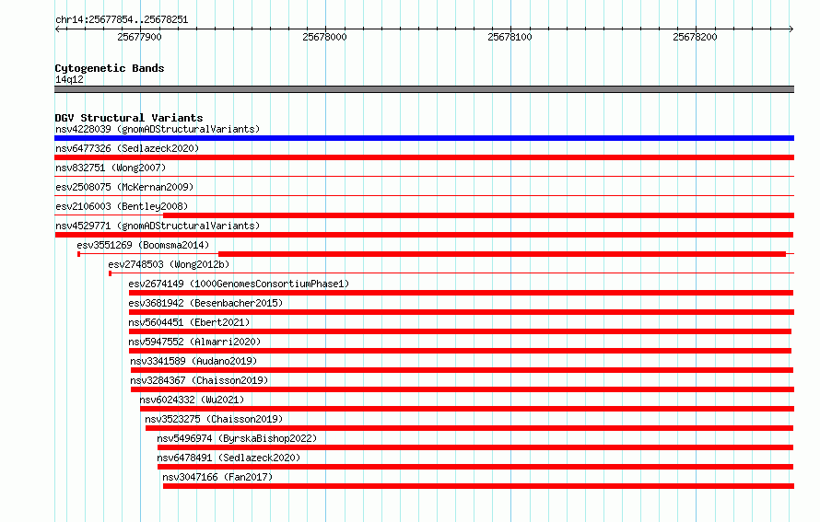Click ruler position 25678100
Viewport: 820px width, 522px height.
(510, 37)
